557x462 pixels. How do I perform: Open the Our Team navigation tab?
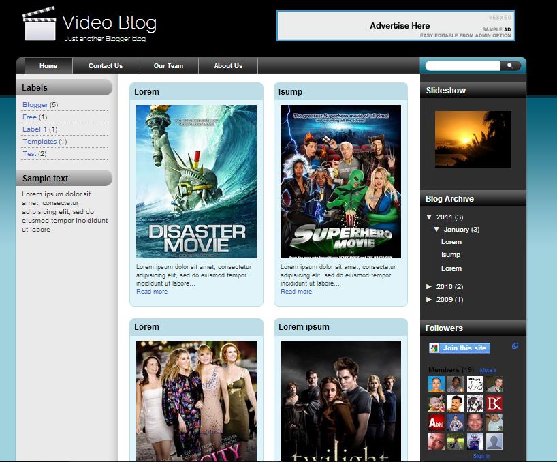168,65
